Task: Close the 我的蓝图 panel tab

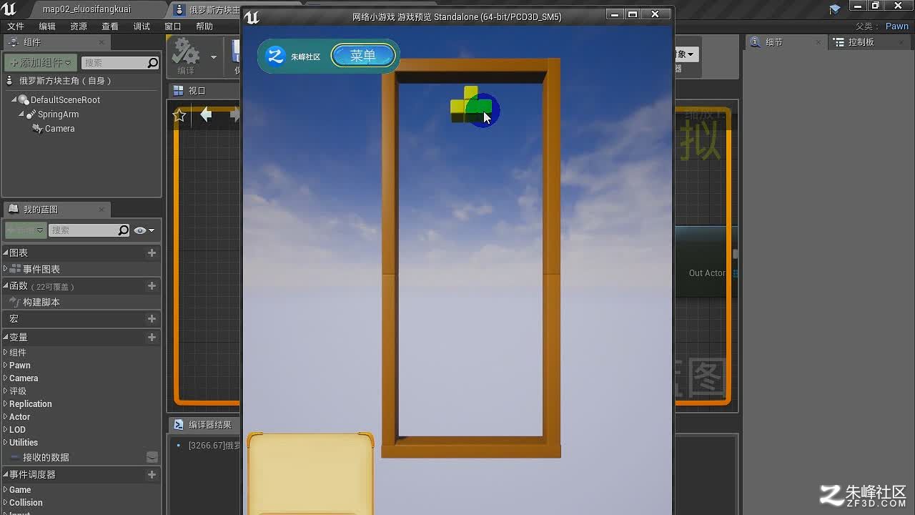Action: tap(102, 210)
